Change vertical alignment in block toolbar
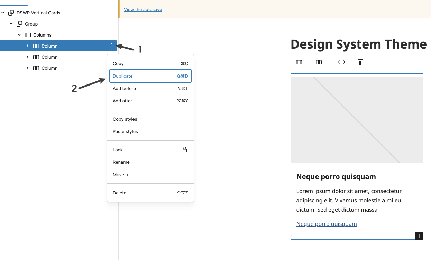The height and width of the screenshot is (260, 431). pos(360,62)
